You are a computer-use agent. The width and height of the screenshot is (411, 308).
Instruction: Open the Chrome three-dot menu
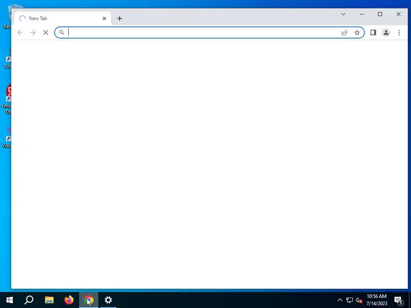tap(399, 32)
